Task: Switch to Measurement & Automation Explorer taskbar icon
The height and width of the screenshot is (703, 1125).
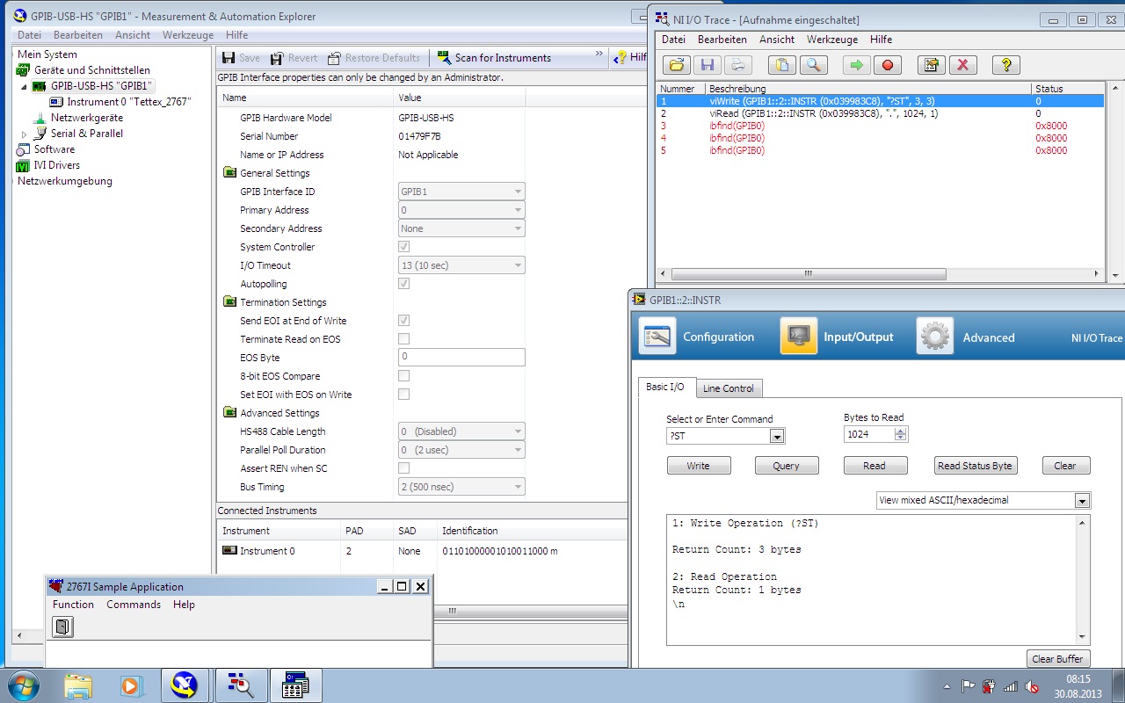Action: 185,685
